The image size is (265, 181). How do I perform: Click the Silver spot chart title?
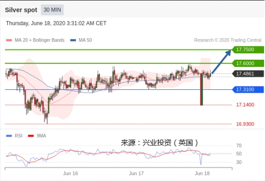[x=21, y=10]
